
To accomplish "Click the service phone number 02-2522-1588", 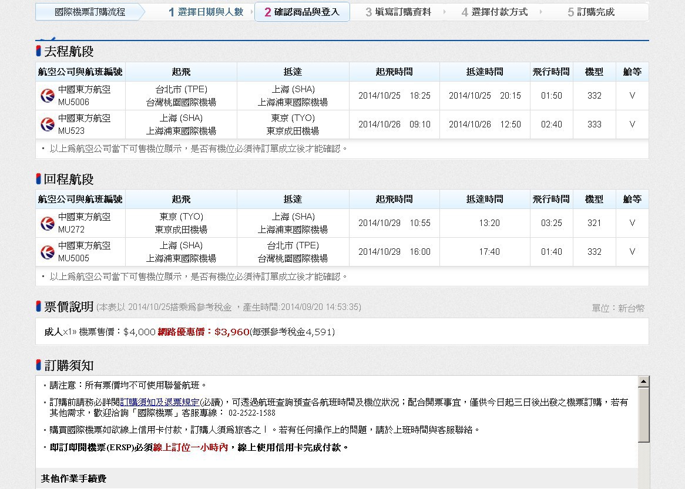I will pos(251,413).
